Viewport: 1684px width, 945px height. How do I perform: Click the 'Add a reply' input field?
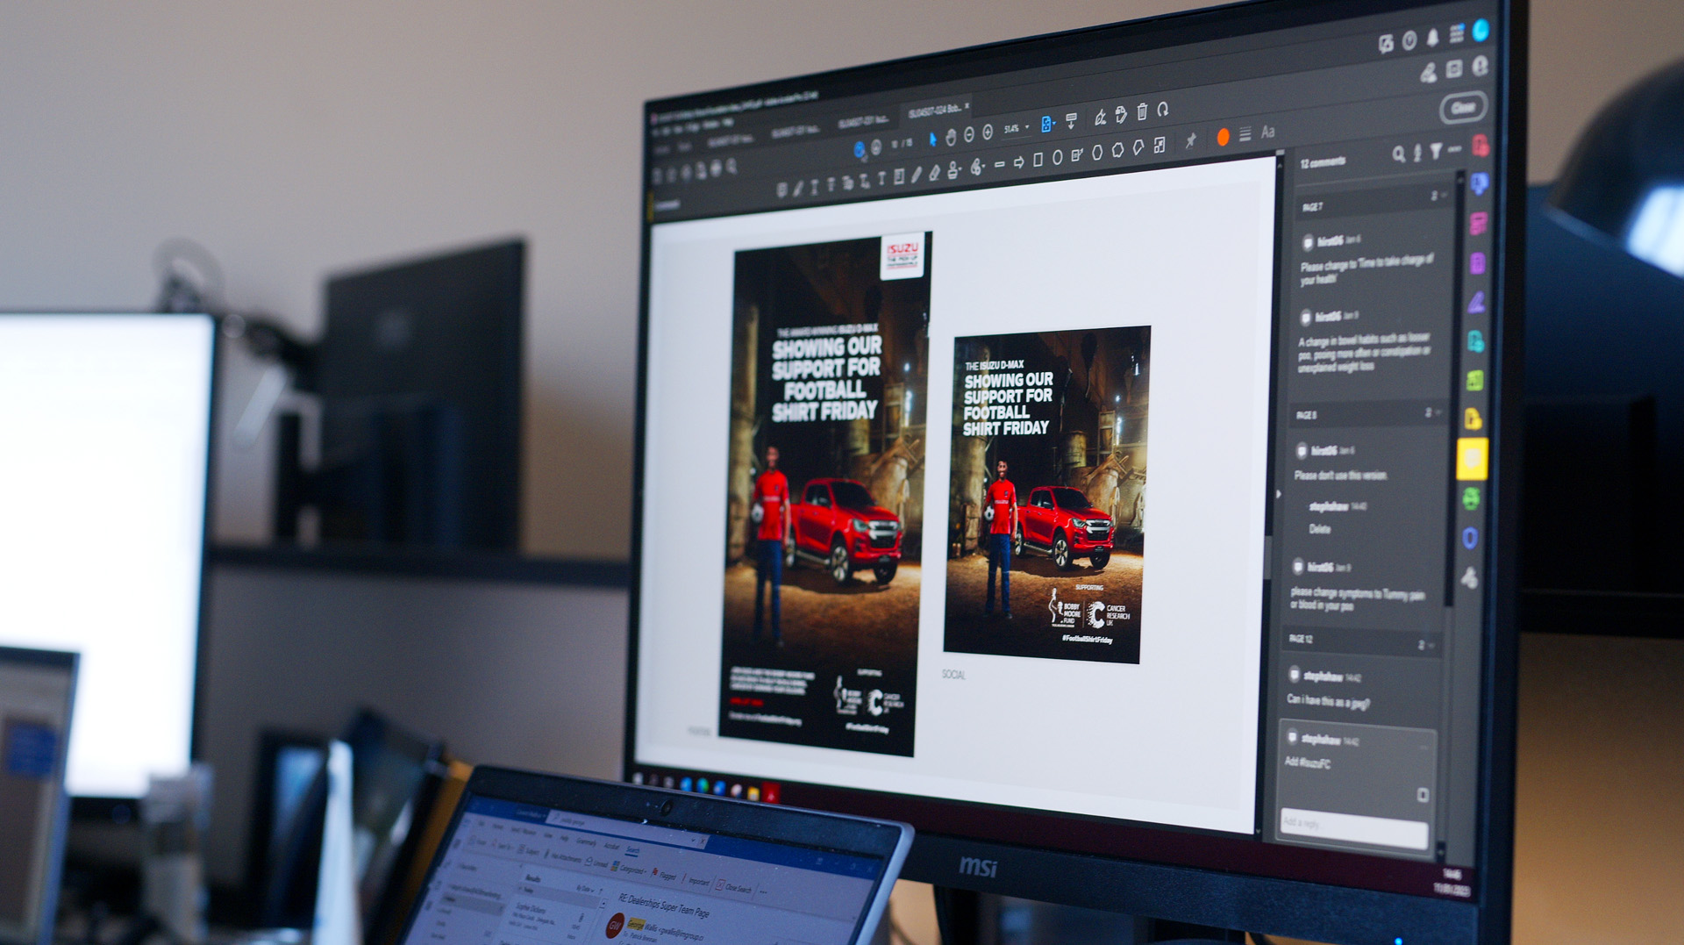click(x=1352, y=827)
